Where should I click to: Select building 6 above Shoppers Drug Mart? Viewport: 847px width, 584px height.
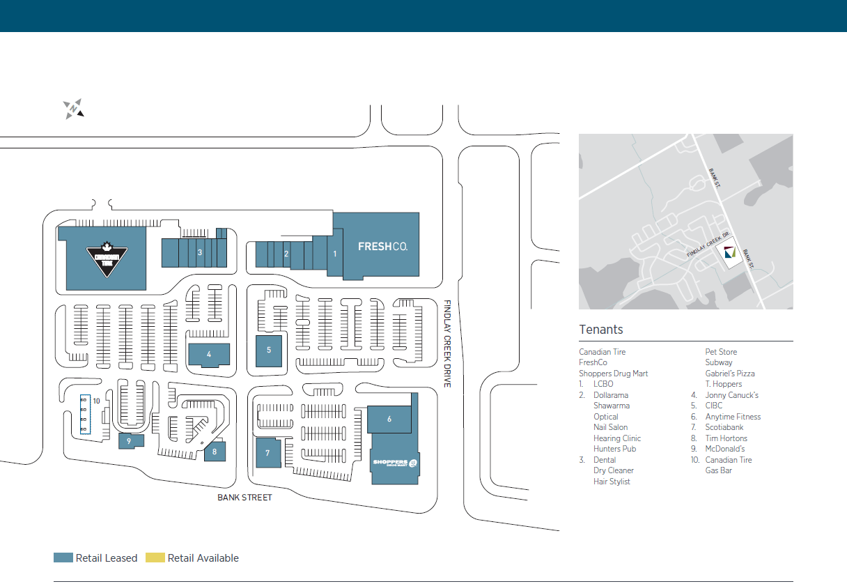pos(389,419)
